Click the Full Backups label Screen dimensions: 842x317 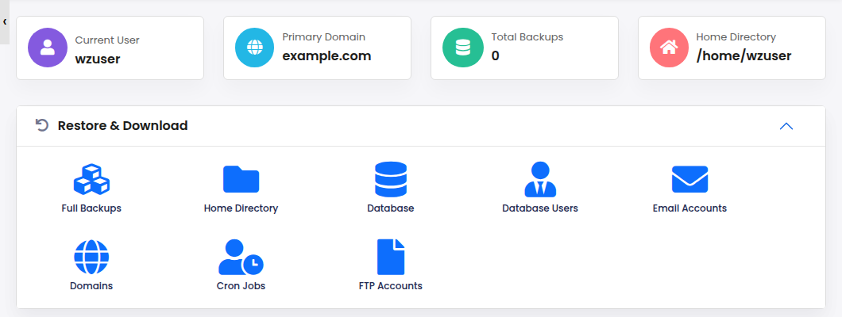pyautogui.click(x=91, y=208)
